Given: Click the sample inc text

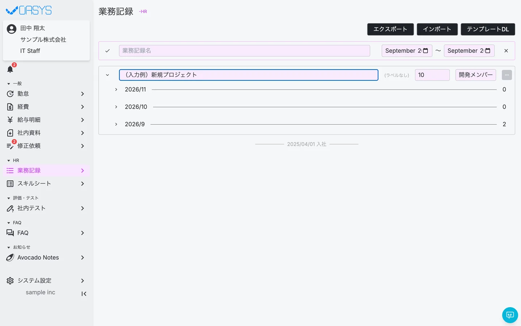Looking at the screenshot, I should click(41, 292).
